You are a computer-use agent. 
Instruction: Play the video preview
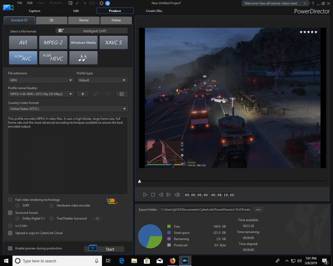point(145,195)
